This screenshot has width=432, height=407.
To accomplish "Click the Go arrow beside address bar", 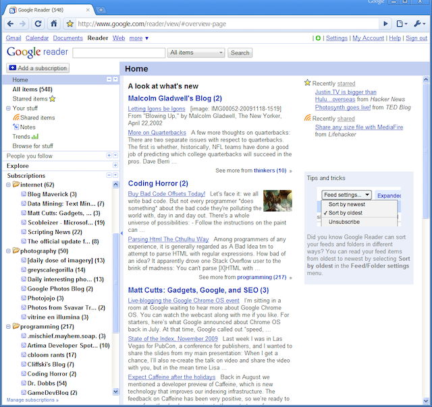I will point(385,24).
